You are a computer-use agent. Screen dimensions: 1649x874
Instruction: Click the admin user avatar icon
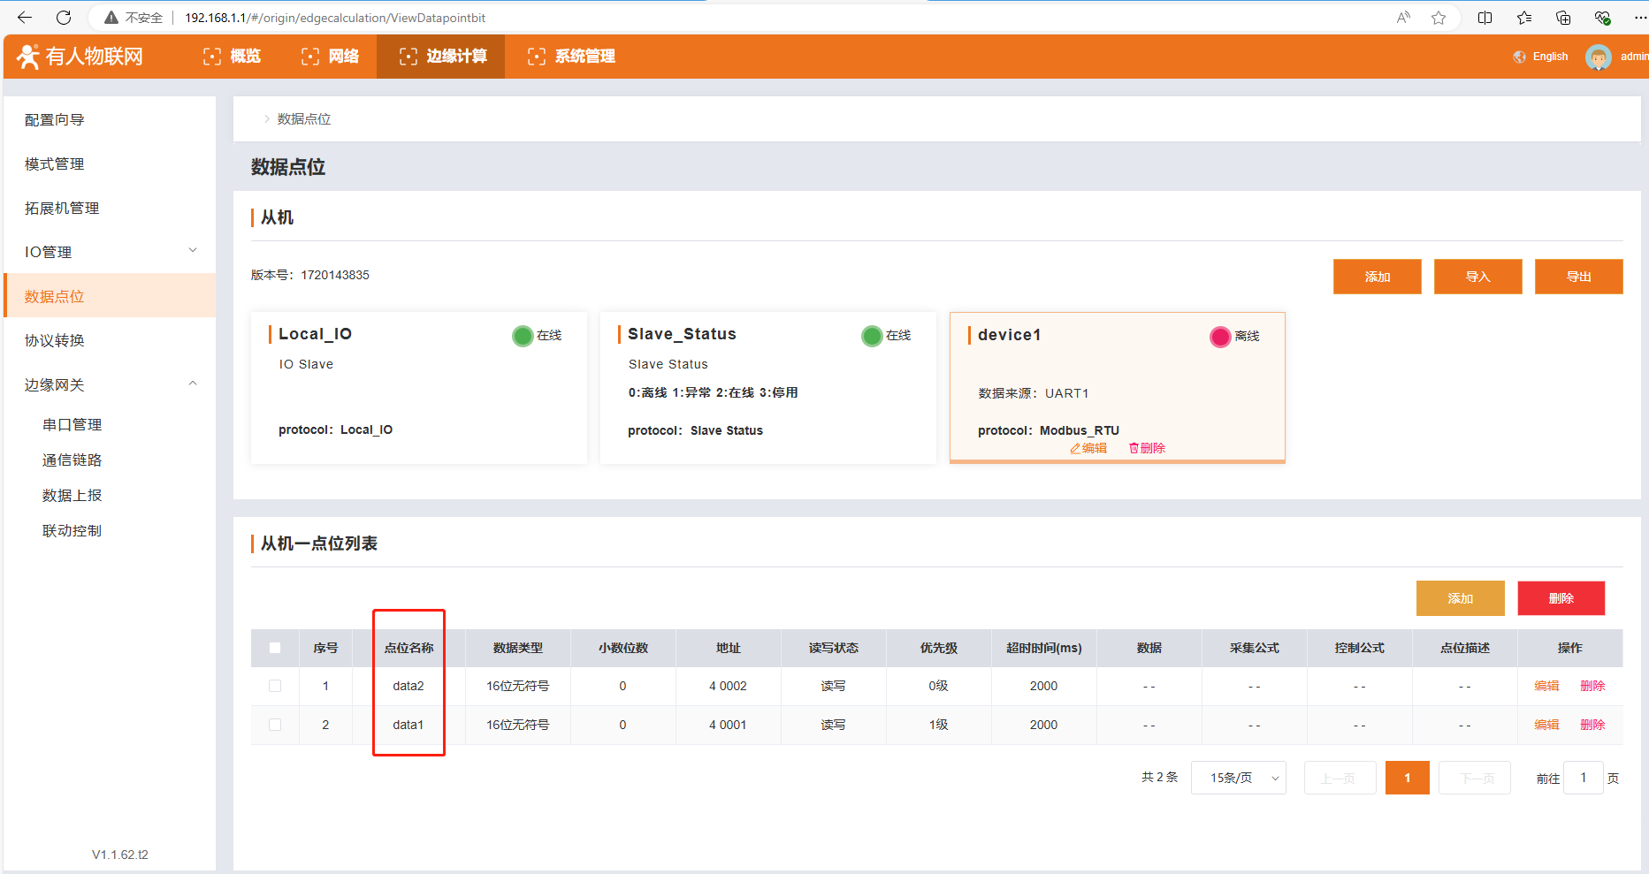(1598, 57)
